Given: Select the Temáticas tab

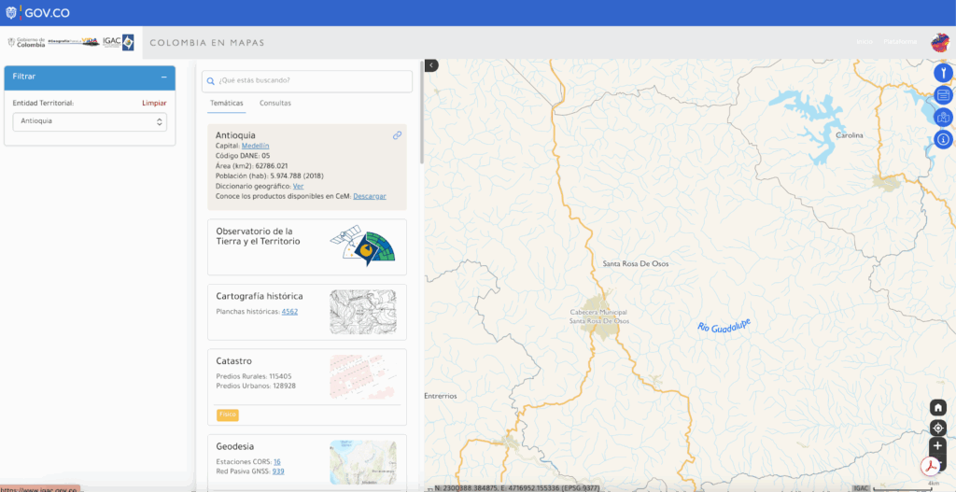Looking at the screenshot, I should (227, 103).
